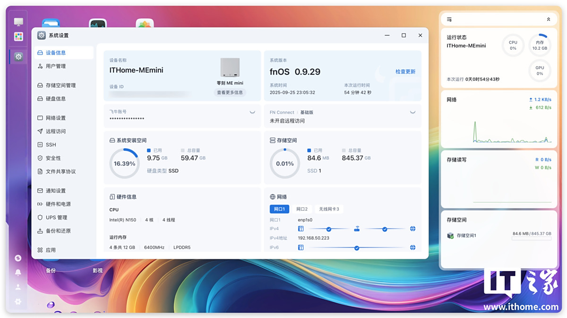The width and height of the screenshot is (567, 318).
Task: Select 存储空间管理 in the sidebar
Action: point(60,86)
